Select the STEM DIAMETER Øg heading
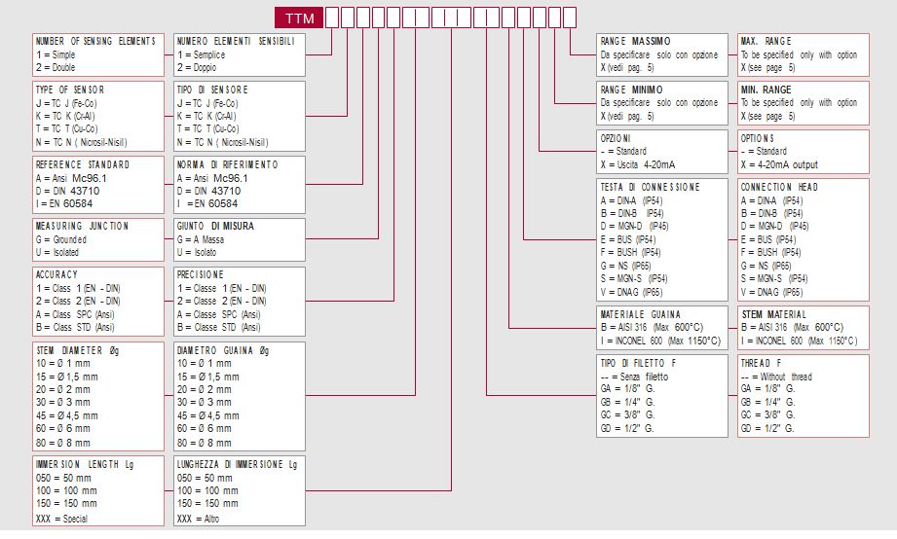This screenshot has height=539, width=897. click(80, 348)
